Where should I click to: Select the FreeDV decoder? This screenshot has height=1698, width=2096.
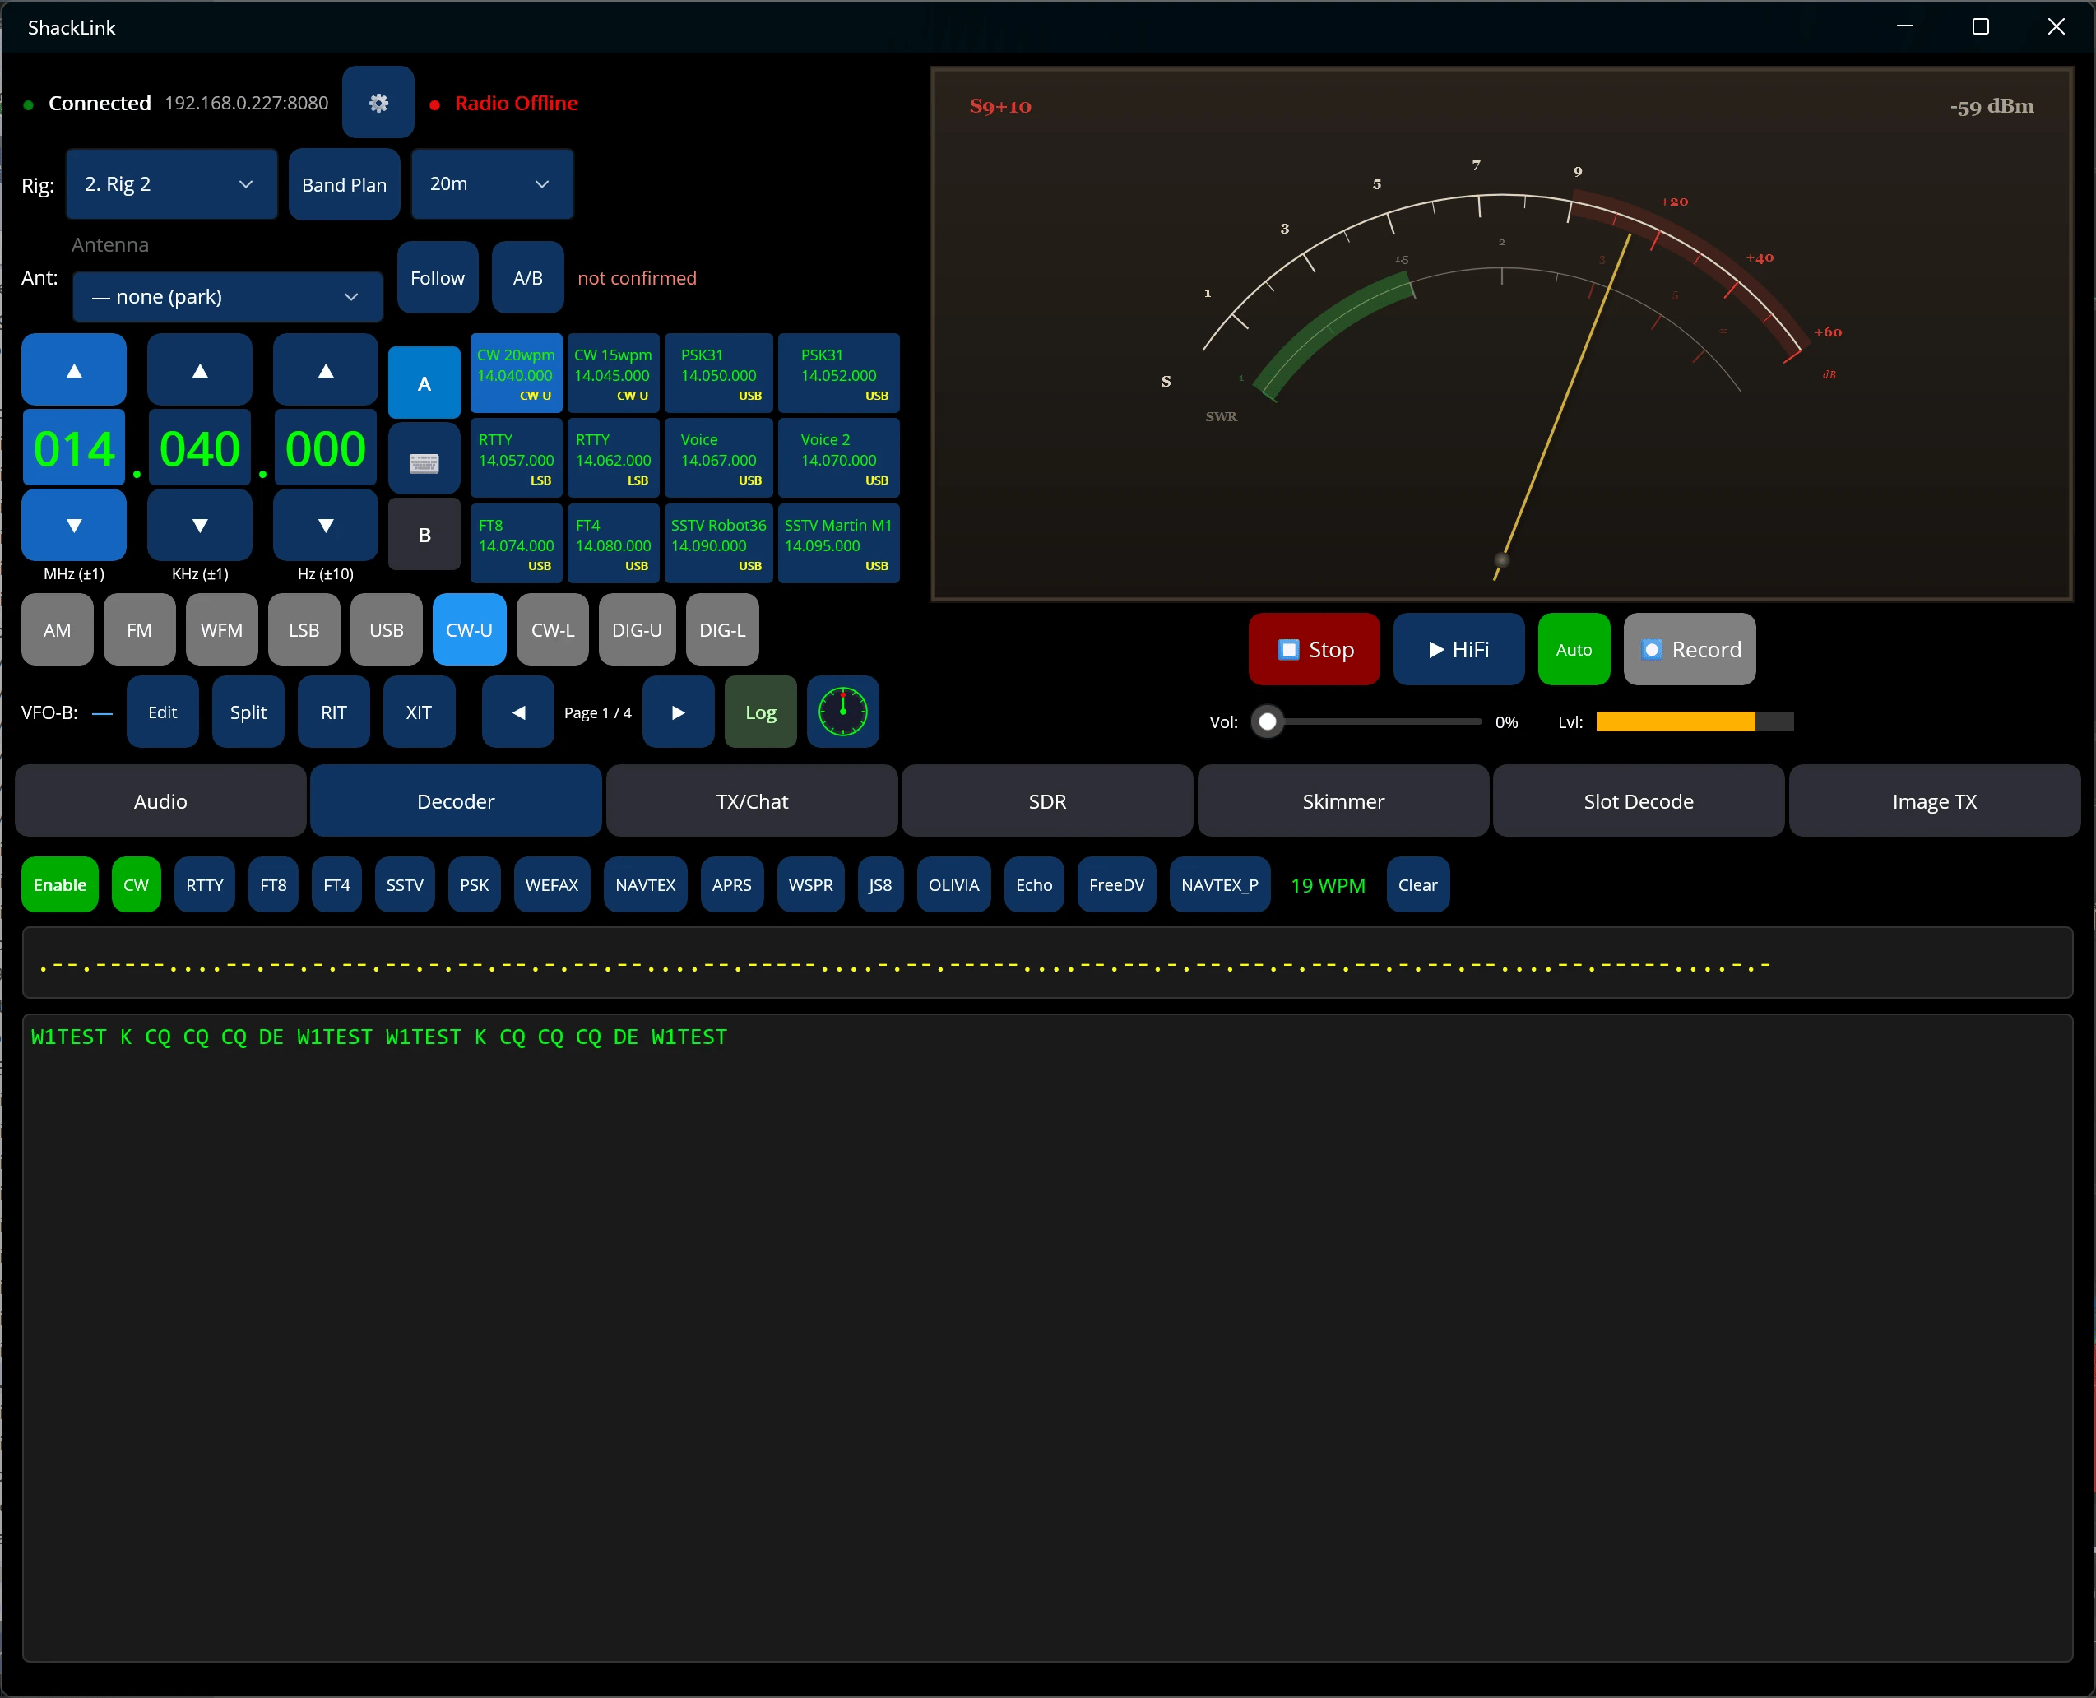1117,884
